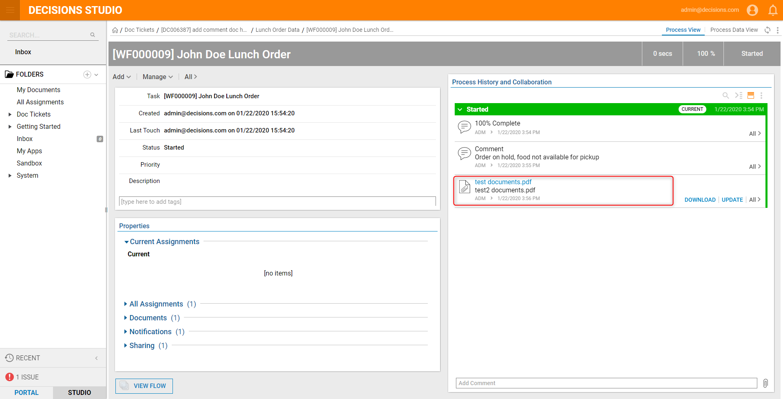The width and height of the screenshot is (783, 399).
Task: Expand the Getting Started folder
Action: pyautogui.click(x=10, y=127)
